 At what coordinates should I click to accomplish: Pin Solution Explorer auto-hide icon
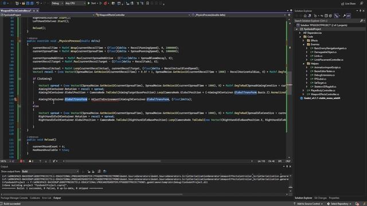pos(361,11)
